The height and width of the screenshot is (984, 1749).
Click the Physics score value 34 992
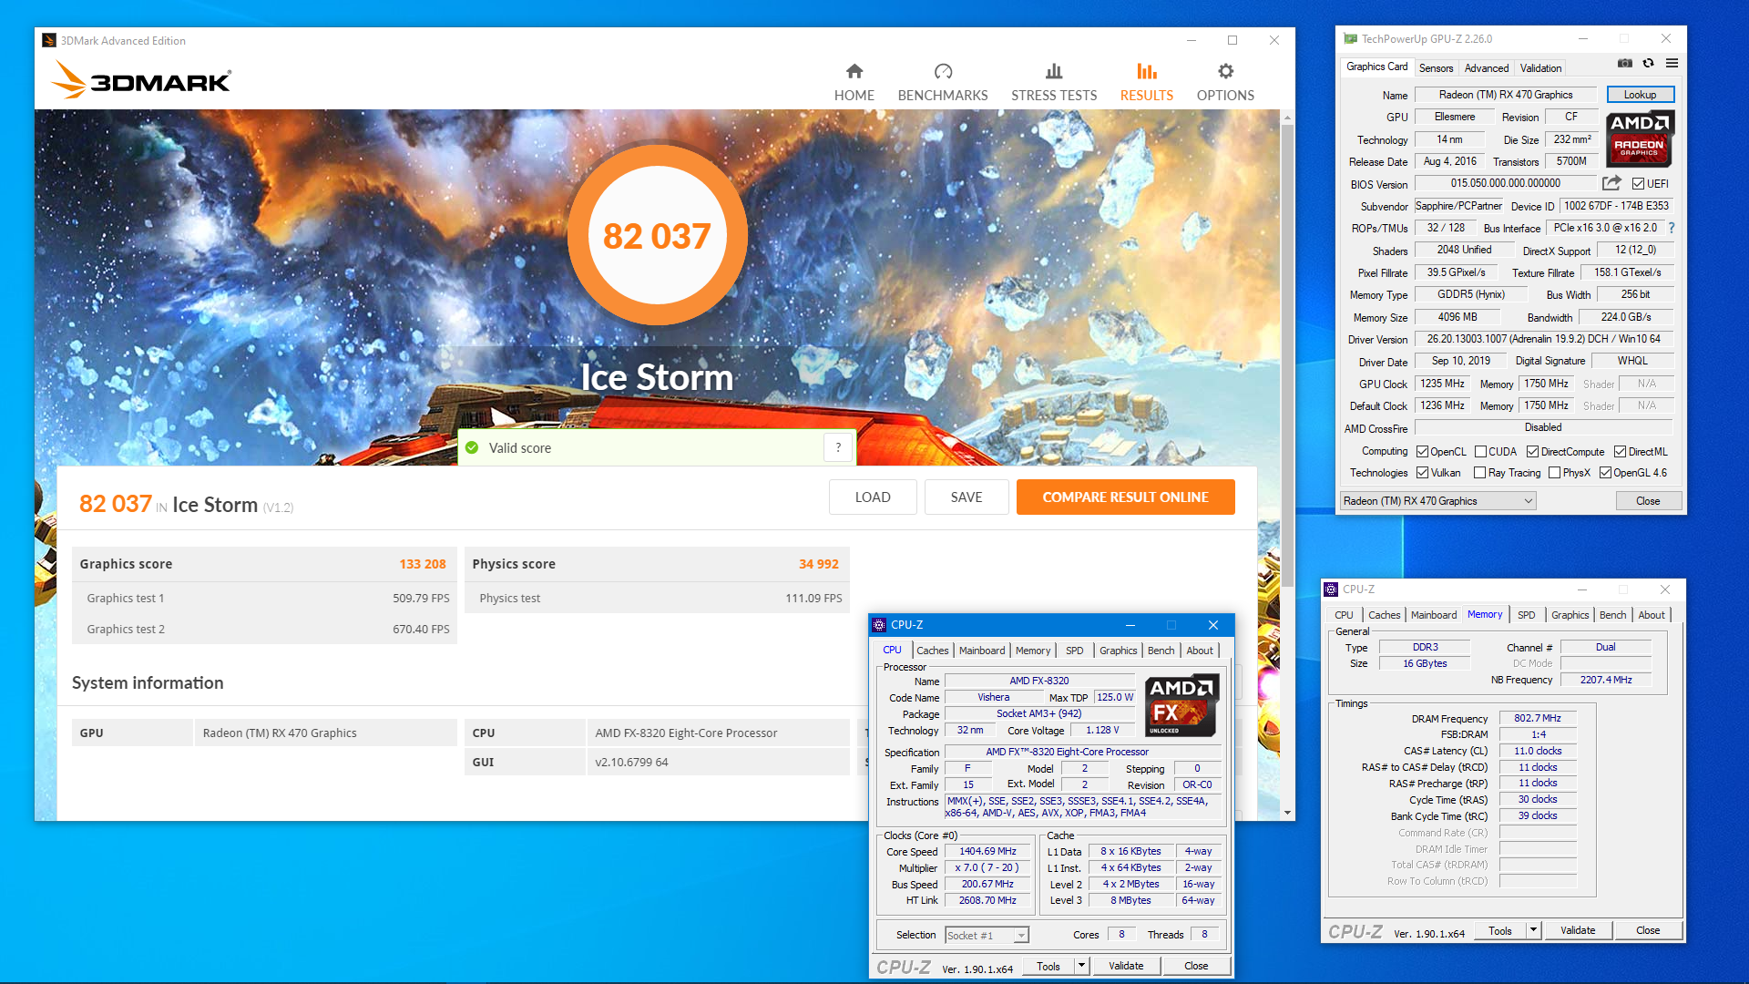click(818, 564)
